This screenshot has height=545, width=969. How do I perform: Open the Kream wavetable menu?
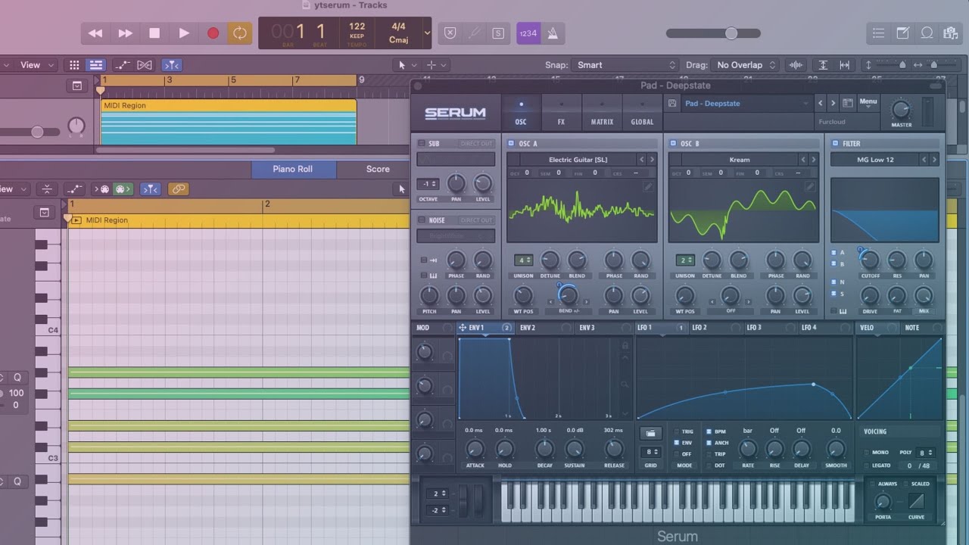point(740,160)
